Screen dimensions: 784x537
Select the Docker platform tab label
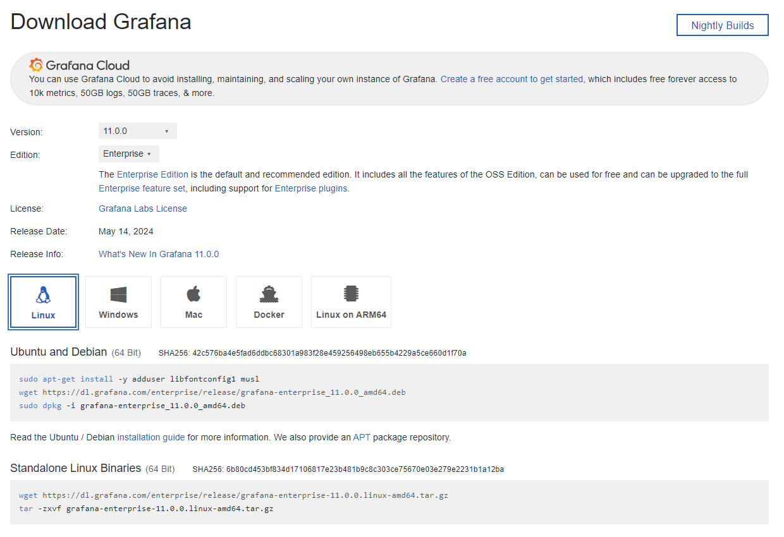coord(269,315)
